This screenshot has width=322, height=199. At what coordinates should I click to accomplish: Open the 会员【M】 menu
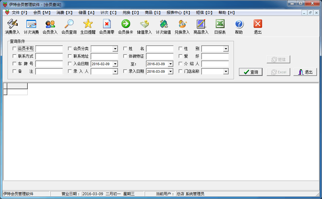pyautogui.click(x=42, y=13)
